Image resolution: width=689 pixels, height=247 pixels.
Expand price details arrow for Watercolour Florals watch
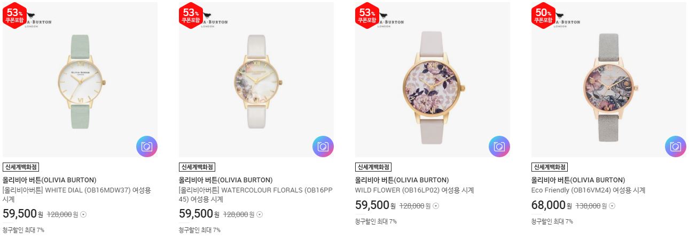260,214
